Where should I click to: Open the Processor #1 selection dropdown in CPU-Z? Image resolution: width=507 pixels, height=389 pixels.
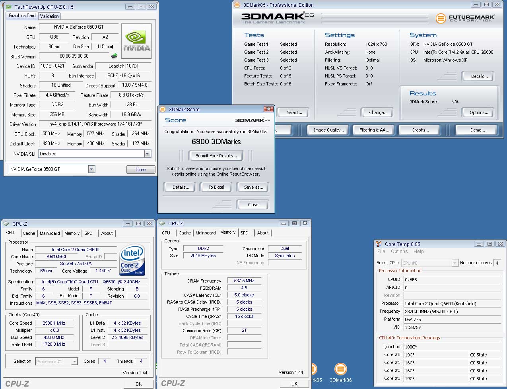pyautogui.click(x=74, y=362)
